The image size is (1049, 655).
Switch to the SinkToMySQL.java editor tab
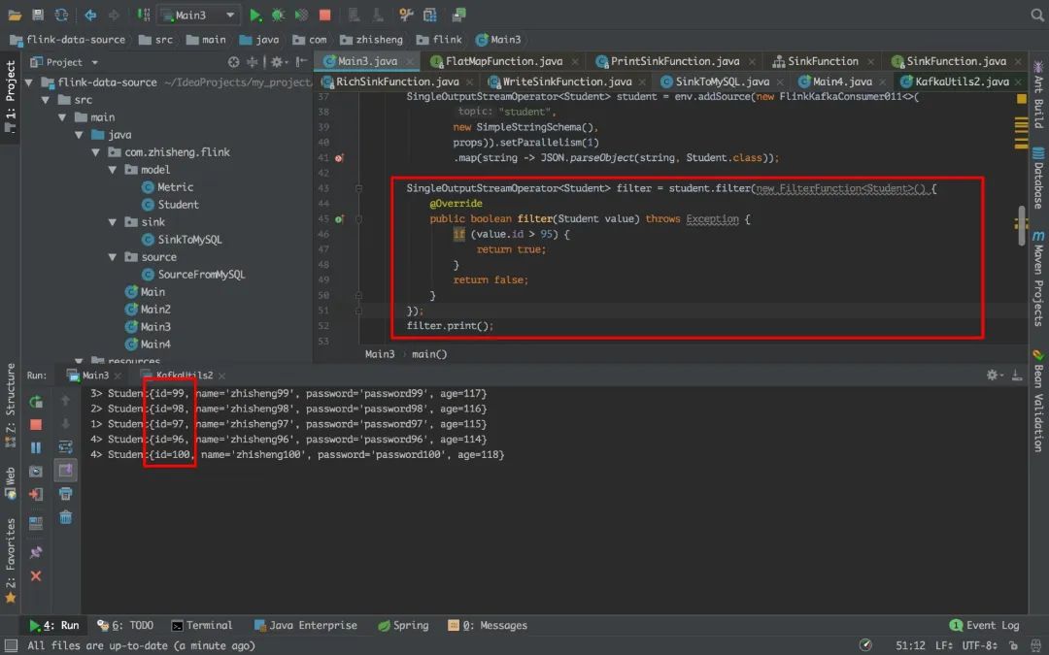point(722,82)
